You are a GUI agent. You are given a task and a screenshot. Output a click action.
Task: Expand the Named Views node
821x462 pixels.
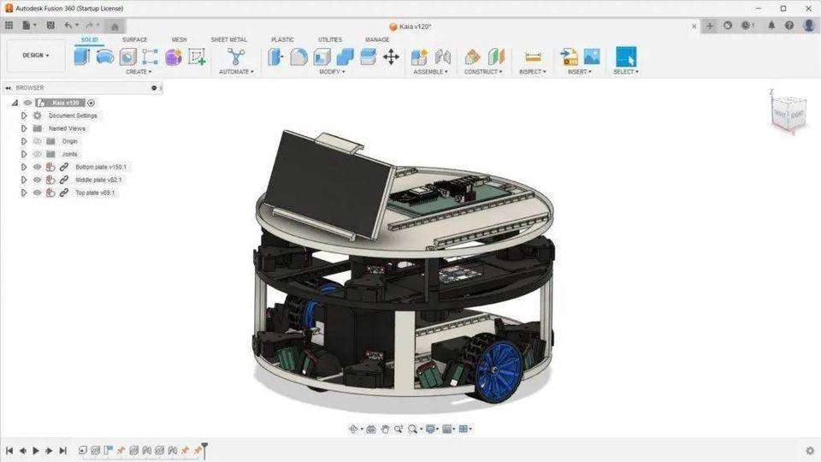(24, 128)
